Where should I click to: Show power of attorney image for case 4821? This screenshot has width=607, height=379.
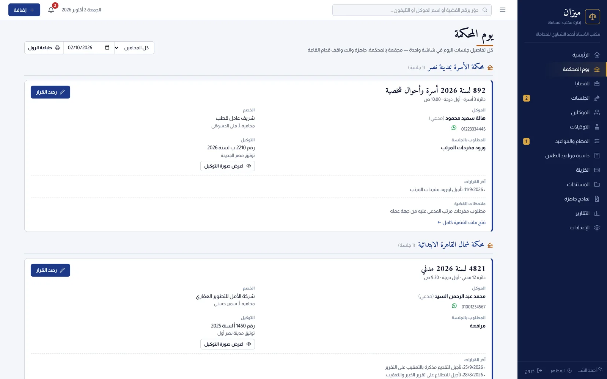pos(228,344)
